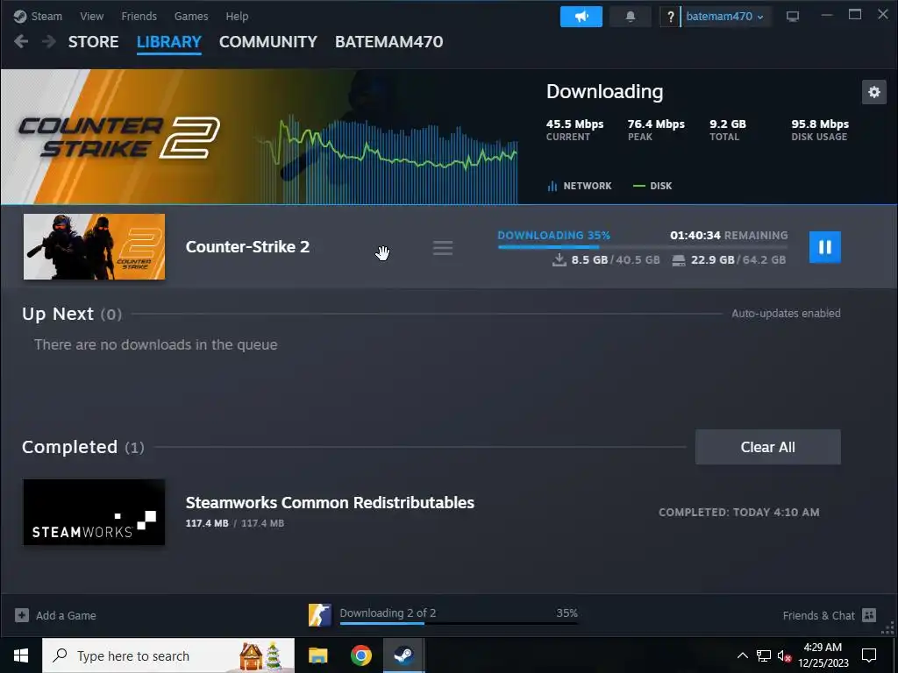Click Add a Game link
Viewport: 898px width, 673px height.
(66, 616)
